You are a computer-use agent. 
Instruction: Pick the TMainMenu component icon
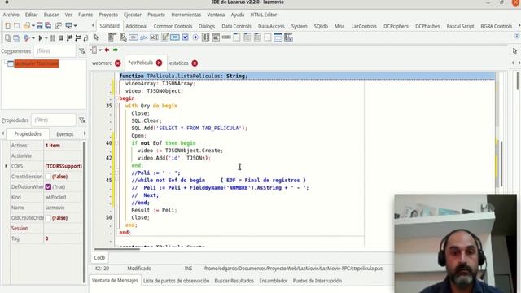112,37
